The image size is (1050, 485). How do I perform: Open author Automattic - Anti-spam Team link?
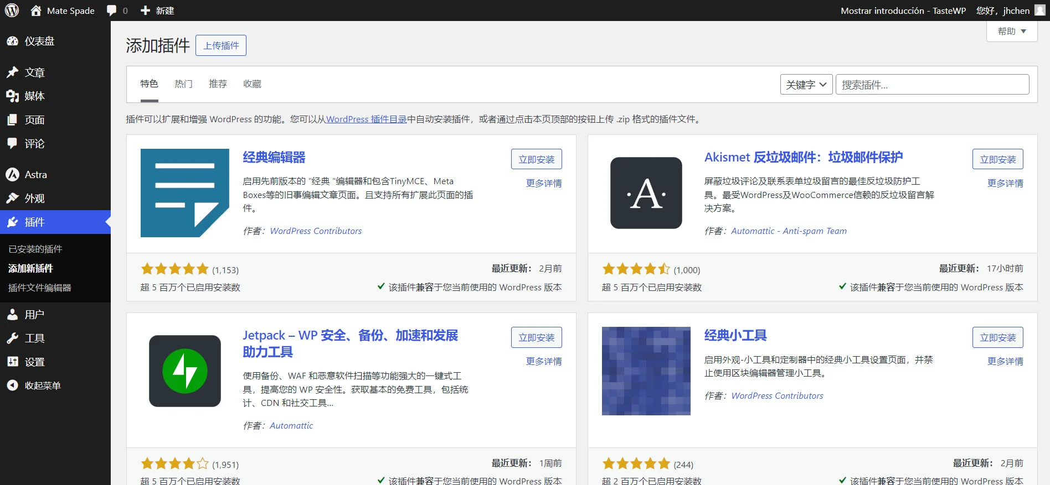click(789, 231)
